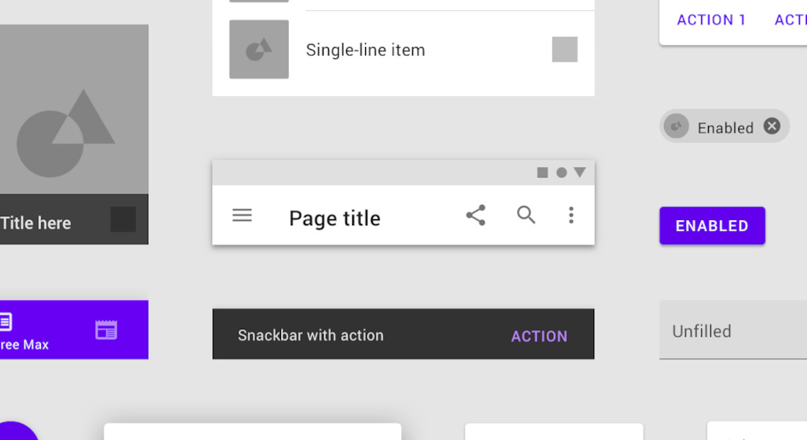
Task: Select the web page icon on the purple banner
Action: [105, 329]
